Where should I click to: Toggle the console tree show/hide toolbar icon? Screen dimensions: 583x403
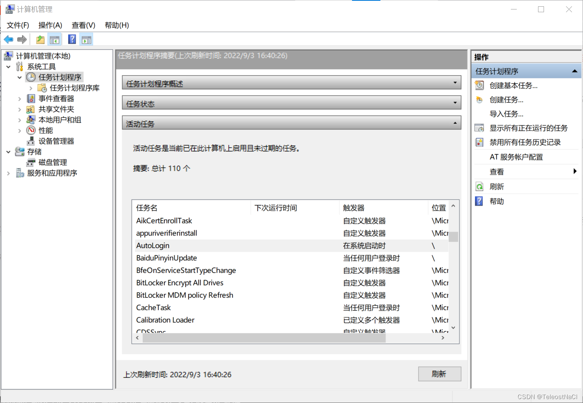[55, 39]
